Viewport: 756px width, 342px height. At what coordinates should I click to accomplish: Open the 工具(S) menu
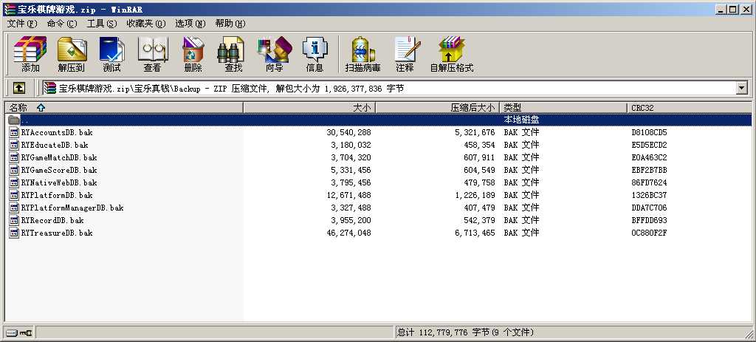tap(102, 23)
